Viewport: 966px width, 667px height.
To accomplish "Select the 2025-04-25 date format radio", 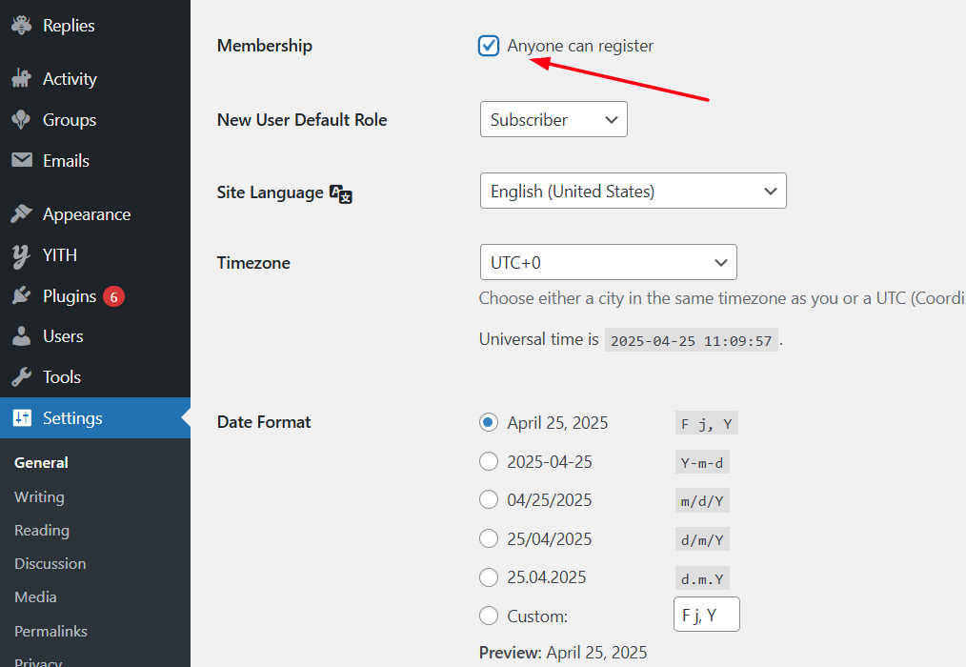I will (x=489, y=462).
